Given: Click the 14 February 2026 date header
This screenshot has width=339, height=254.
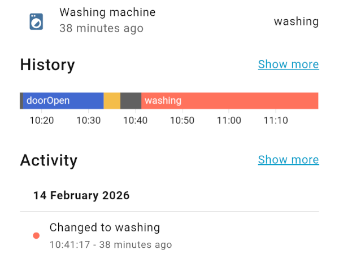Looking at the screenshot, I should tap(81, 196).
